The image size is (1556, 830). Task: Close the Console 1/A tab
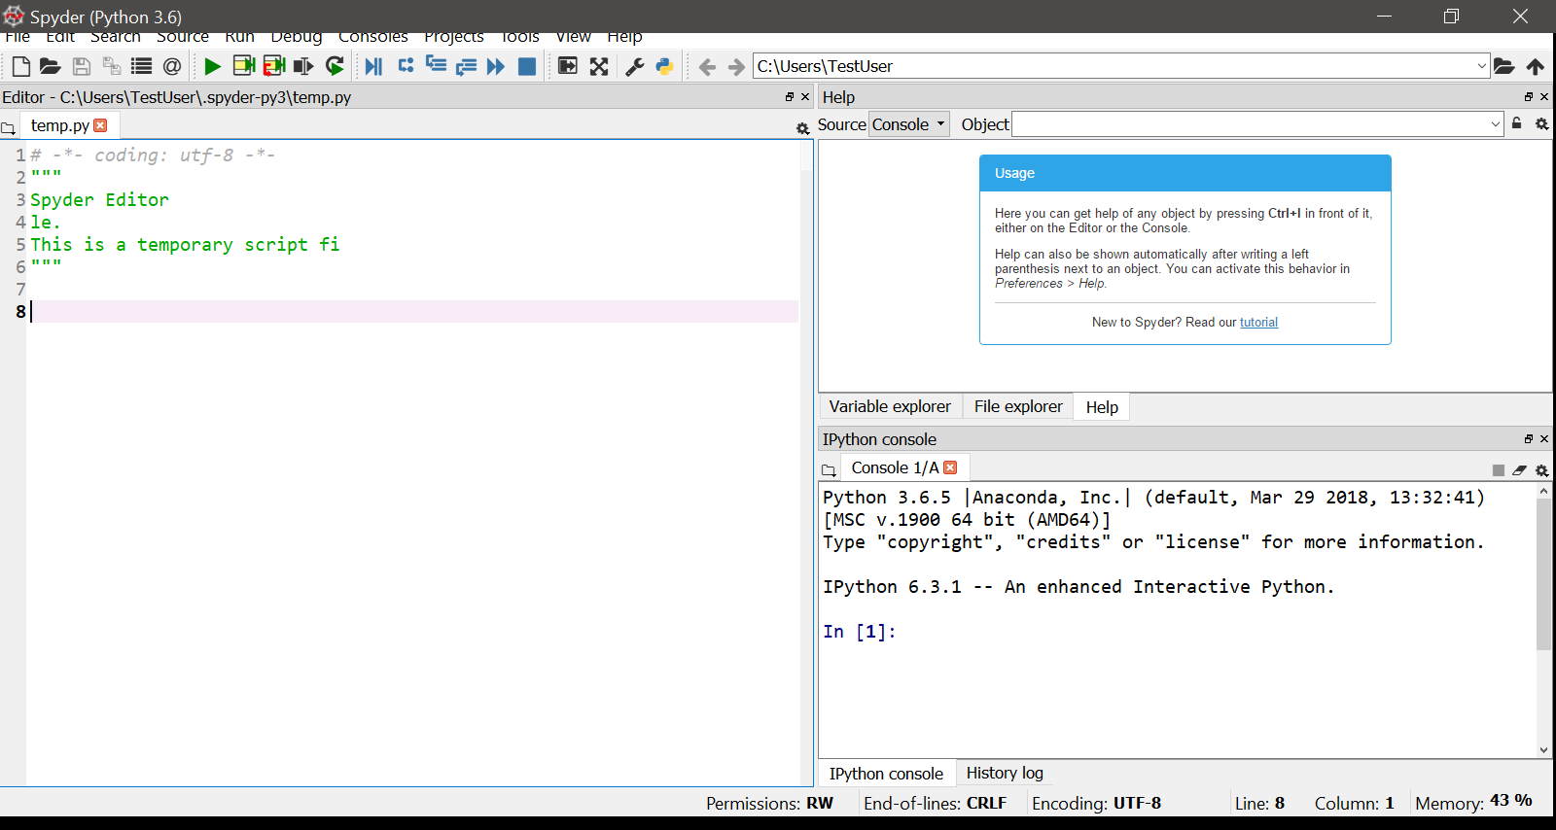click(x=950, y=467)
